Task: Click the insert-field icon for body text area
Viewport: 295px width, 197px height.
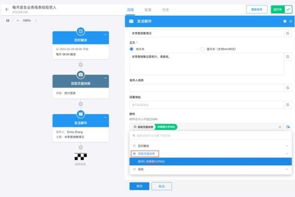Action: pyautogui.click(x=288, y=57)
